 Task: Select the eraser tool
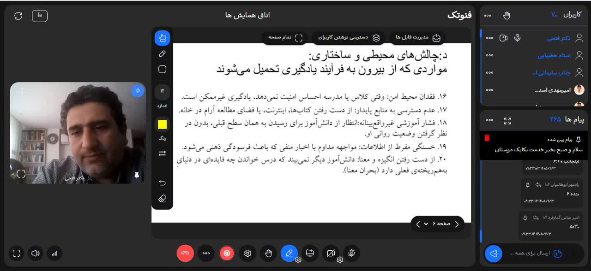162,199
